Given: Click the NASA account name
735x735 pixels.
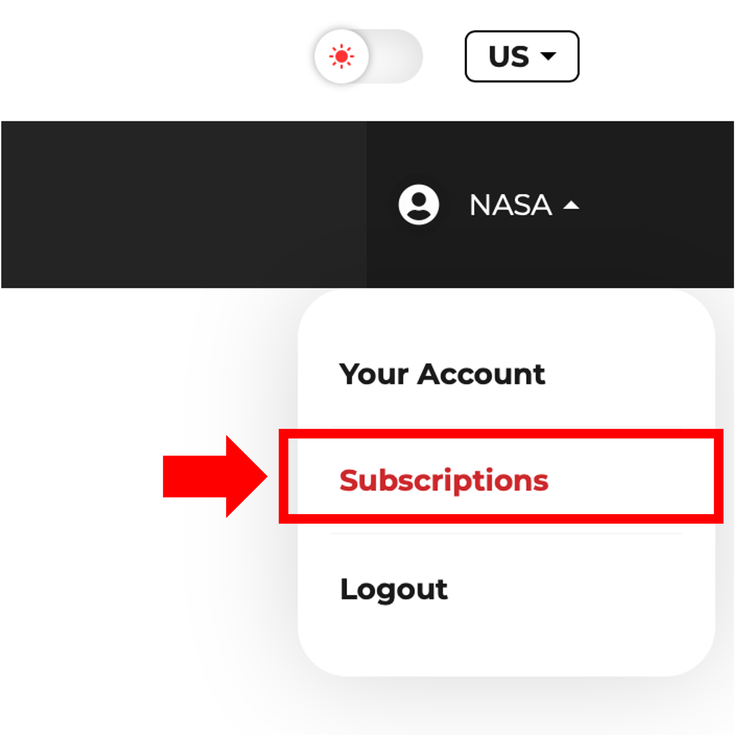Looking at the screenshot, I should (510, 205).
